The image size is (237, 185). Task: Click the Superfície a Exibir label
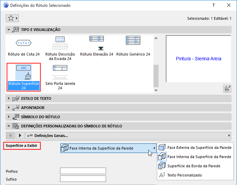(x=21, y=145)
